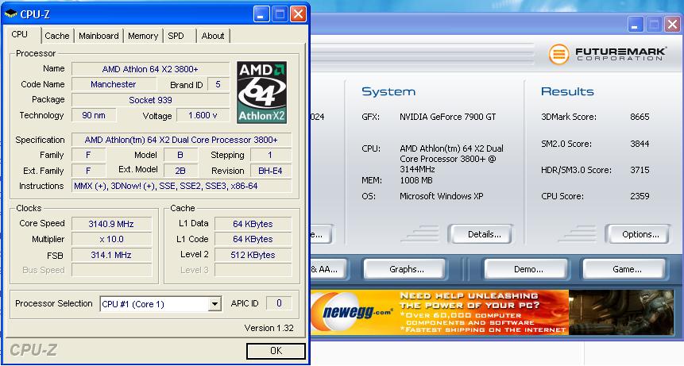This screenshot has width=684, height=366.
Task: Click the Ext. Model value 2B
Action: (180, 171)
